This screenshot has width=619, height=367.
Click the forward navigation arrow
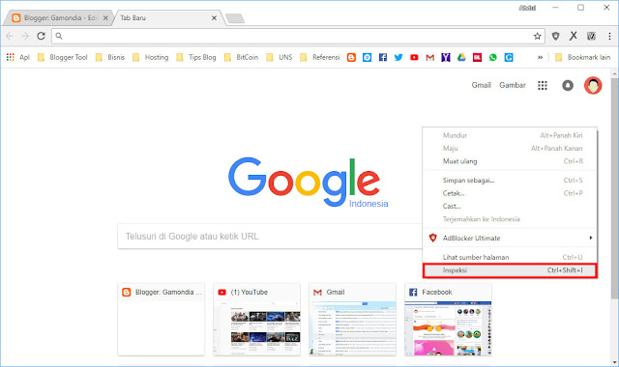pos(25,36)
